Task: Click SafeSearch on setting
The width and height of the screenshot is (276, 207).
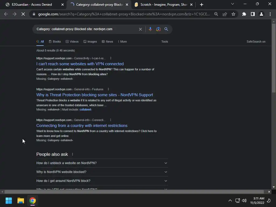Action: [x=256, y=42]
